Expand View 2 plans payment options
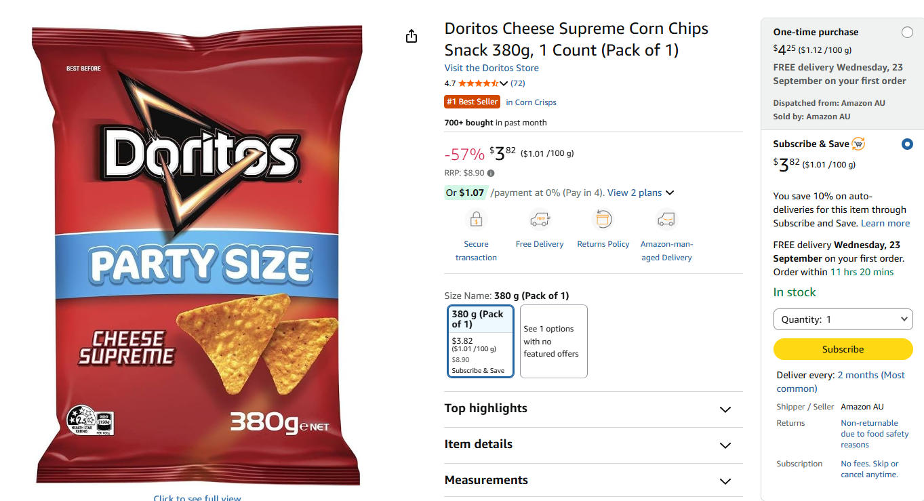924x501 pixels. (x=641, y=193)
